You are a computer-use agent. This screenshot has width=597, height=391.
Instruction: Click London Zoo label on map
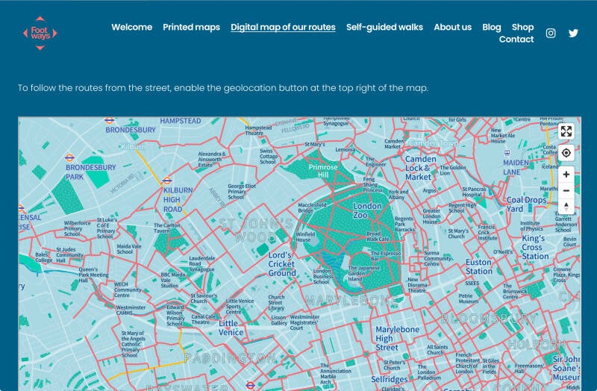click(x=367, y=210)
